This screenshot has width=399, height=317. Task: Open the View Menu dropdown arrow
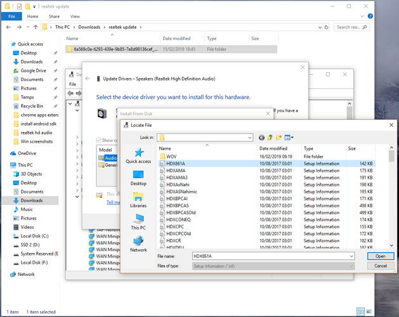[x=292, y=137]
